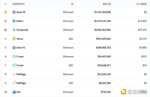Sort by the 24H清算量 column header

pyautogui.click(x=141, y=4)
